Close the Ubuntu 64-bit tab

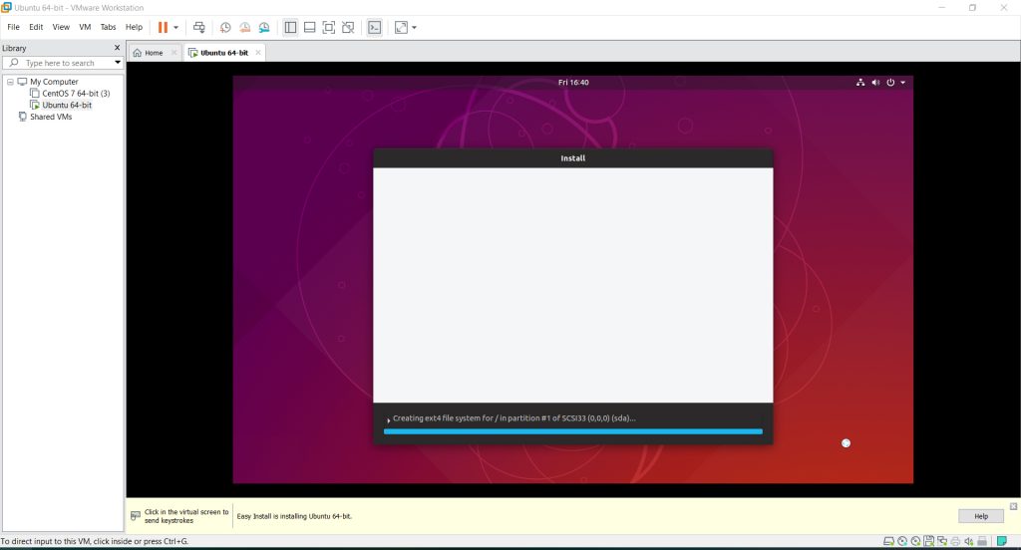click(x=258, y=53)
